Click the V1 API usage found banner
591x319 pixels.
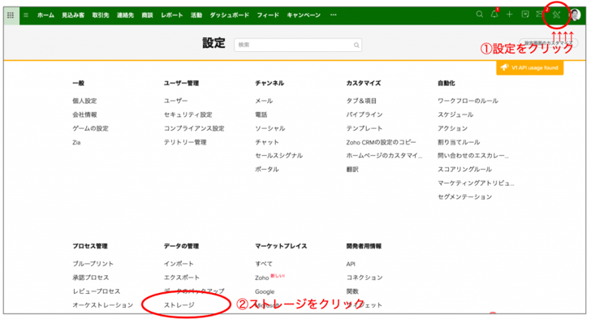529,68
